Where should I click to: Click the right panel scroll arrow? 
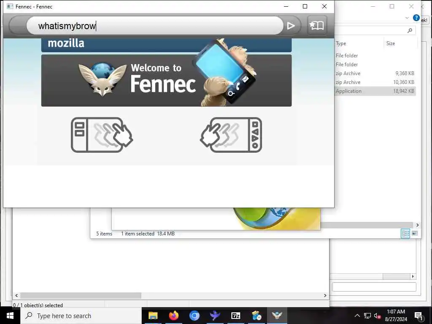tap(413, 276)
